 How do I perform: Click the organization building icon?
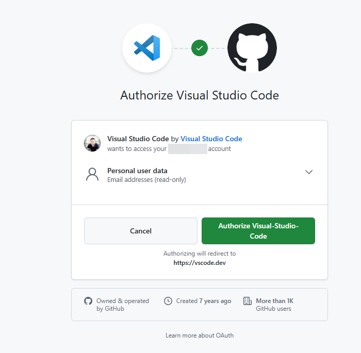pos(247,301)
